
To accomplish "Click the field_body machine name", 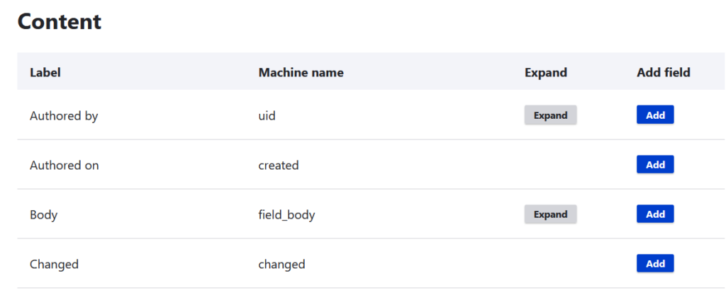I will pyautogui.click(x=286, y=215).
